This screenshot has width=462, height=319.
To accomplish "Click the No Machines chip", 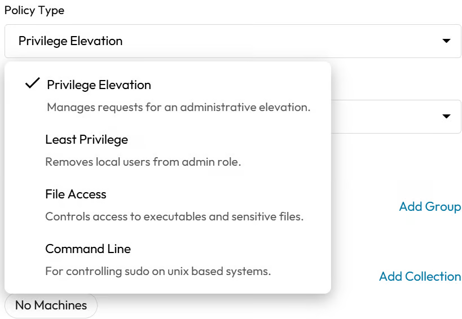I will point(51,305).
